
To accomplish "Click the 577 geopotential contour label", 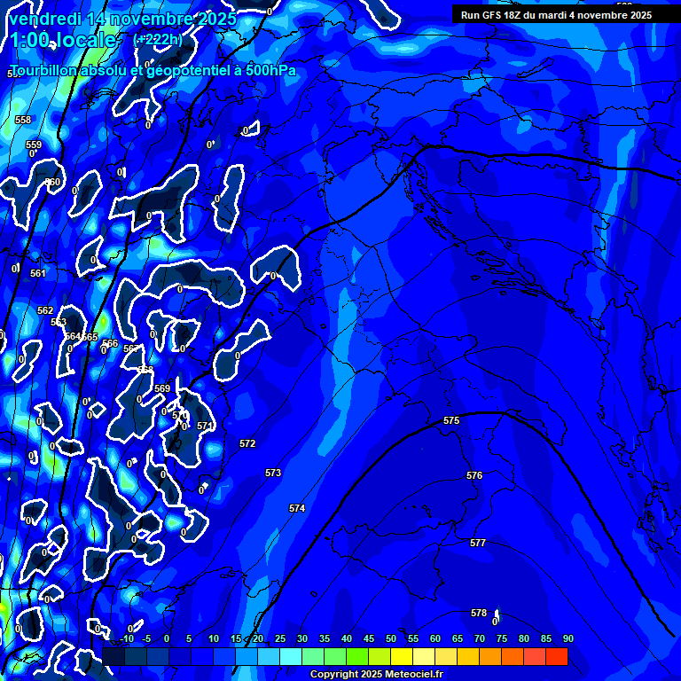I will click(478, 543).
